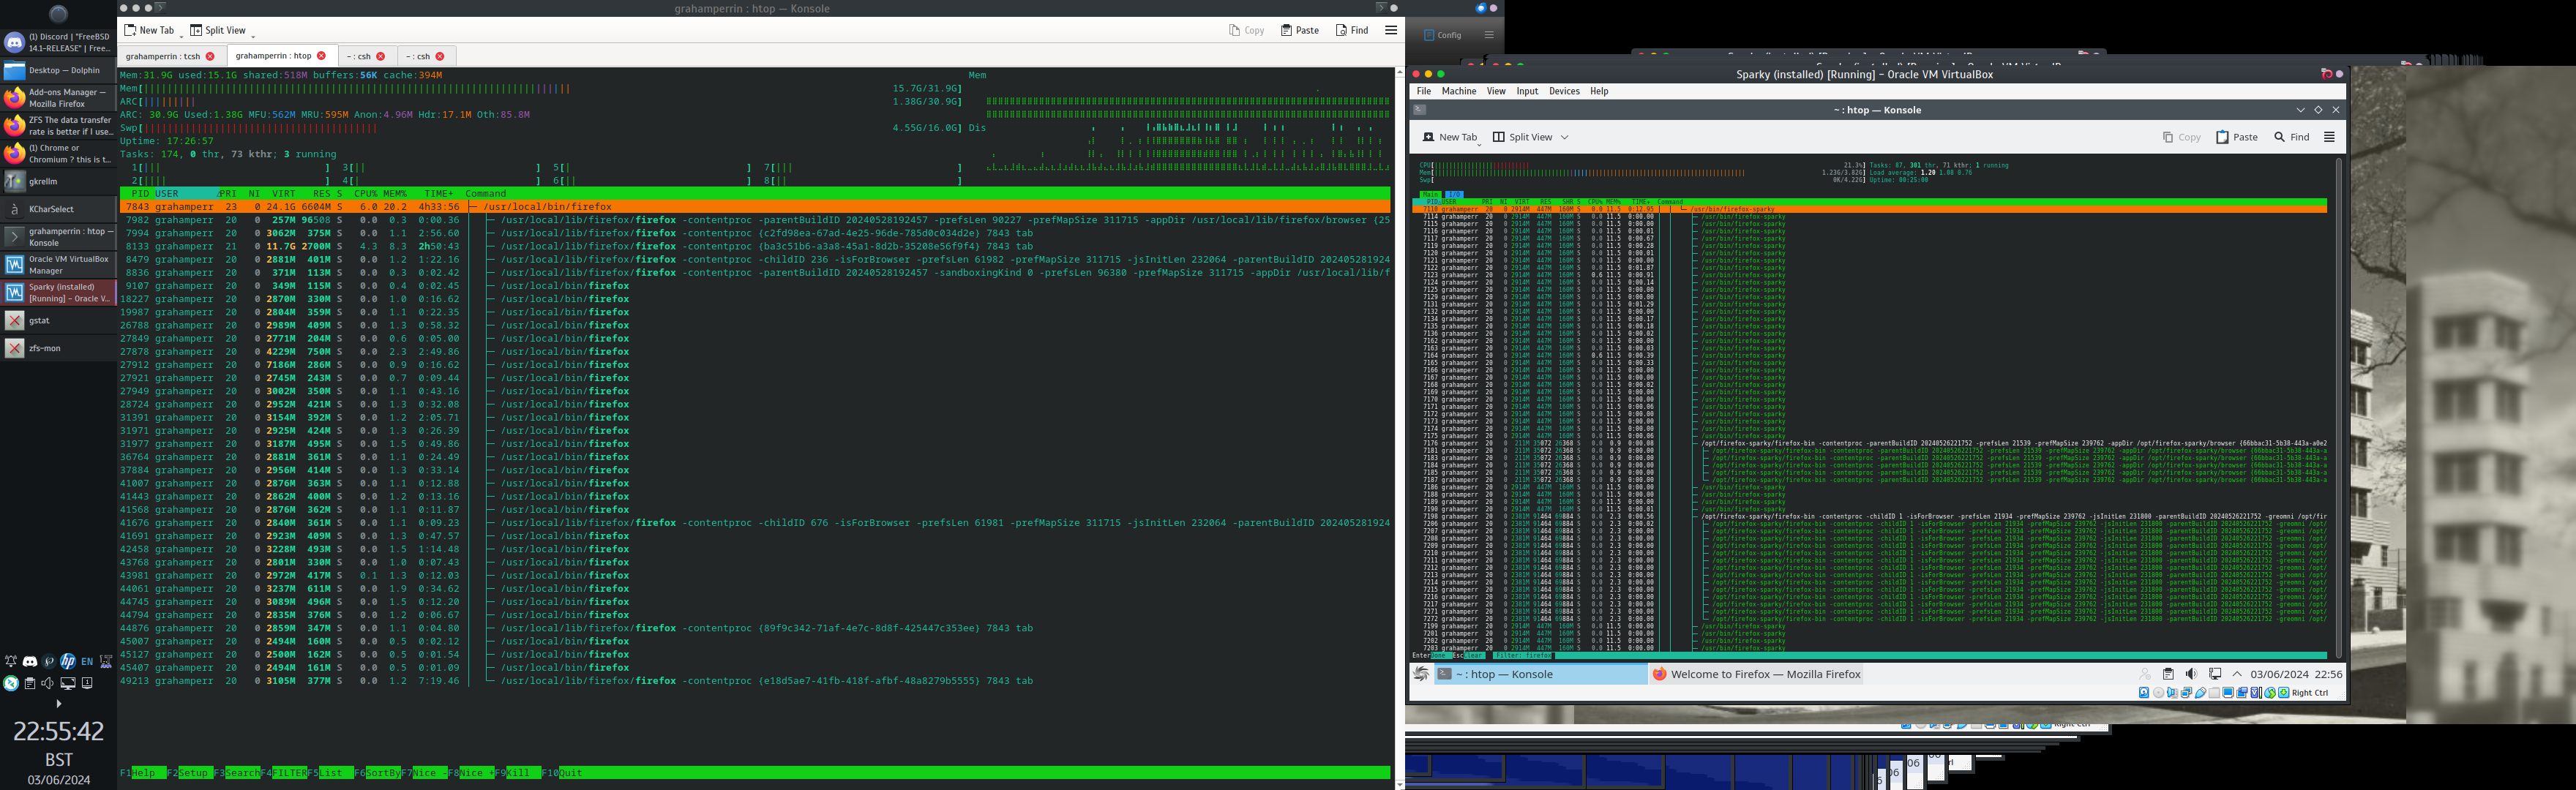This screenshot has width=2576, height=790.
Task: Click Find in the guest Konsole toolbar
Action: [2292, 137]
